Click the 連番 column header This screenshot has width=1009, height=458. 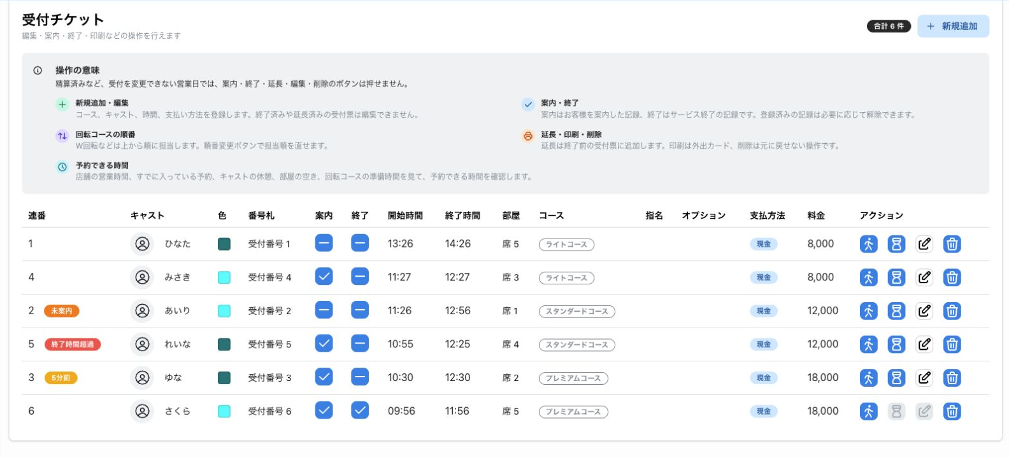37,216
